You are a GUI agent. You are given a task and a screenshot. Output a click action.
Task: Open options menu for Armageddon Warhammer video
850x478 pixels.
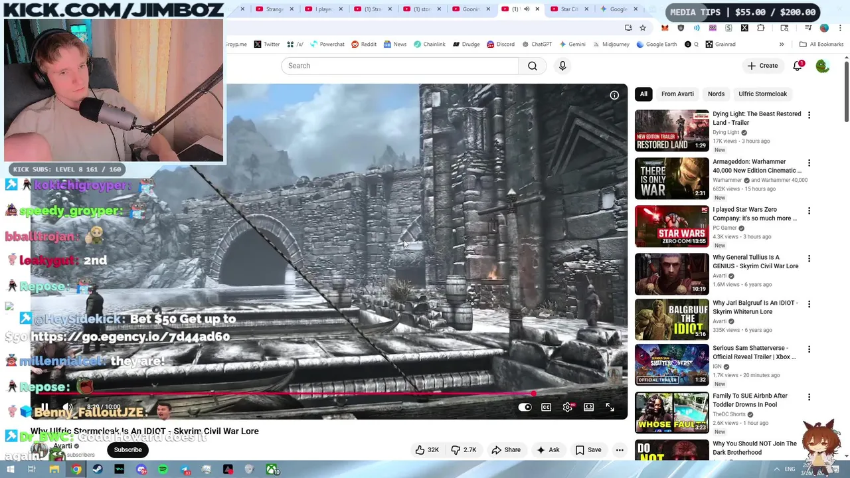click(x=809, y=163)
